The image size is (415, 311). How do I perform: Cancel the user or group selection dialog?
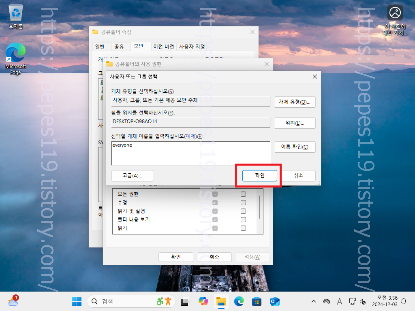pos(298,176)
